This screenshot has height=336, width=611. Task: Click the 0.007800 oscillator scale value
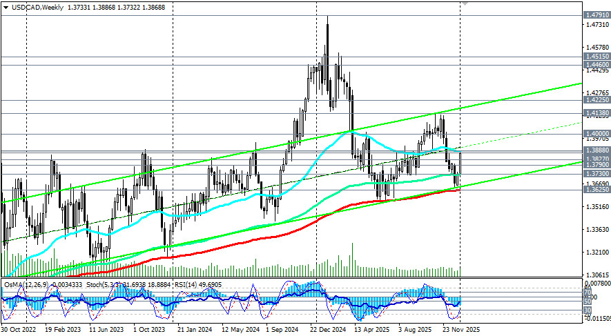(x=596, y=283)
